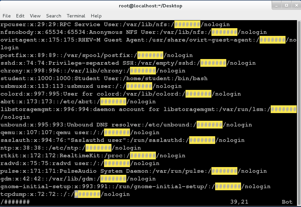Click the colord line text
301x207 pixels.
(x=121, y=94)
